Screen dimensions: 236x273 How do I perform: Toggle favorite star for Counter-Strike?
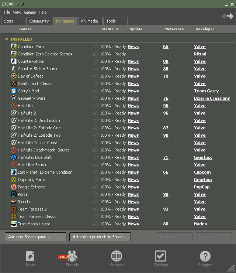pyautogui.click(x=96, y=61)
